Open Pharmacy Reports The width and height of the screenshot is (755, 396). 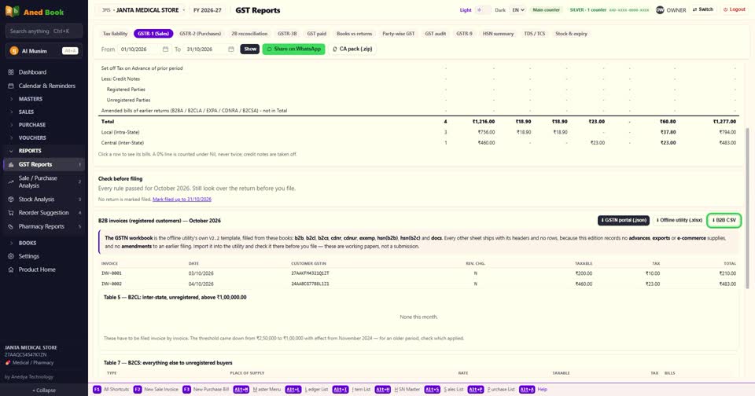tap(43, 226)
